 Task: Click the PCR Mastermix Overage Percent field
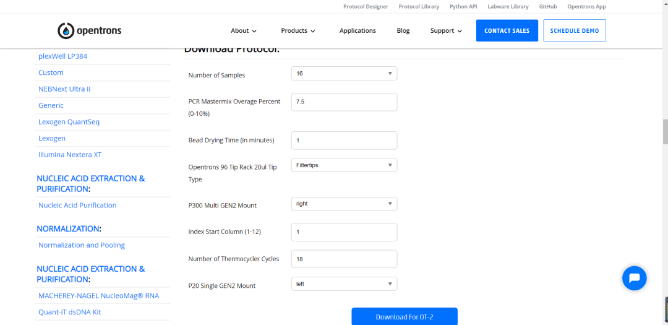(x=345, y=102)
